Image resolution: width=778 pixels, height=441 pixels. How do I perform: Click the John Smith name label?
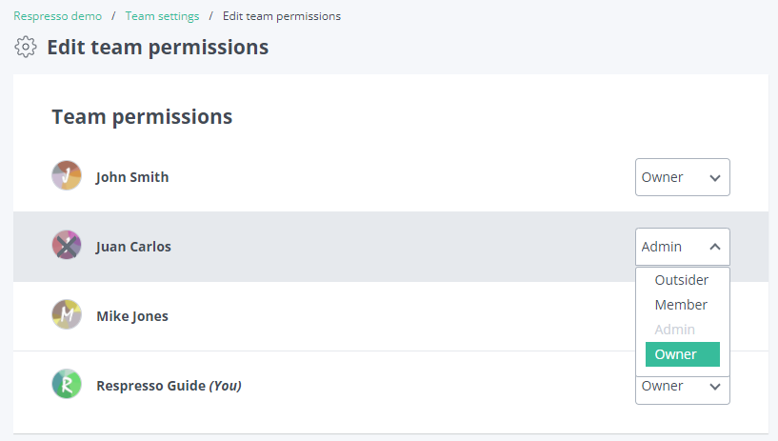[x=132, y=177]
